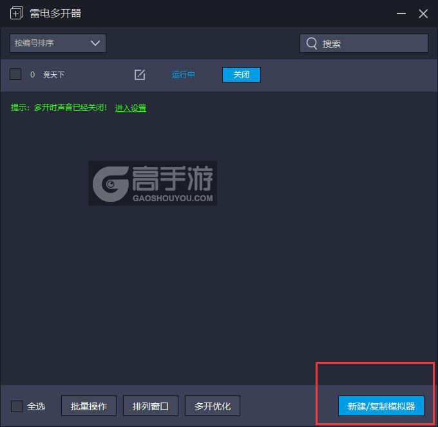Focus the 搜索 search field
438x427 pixels.
tap(364, 43)
